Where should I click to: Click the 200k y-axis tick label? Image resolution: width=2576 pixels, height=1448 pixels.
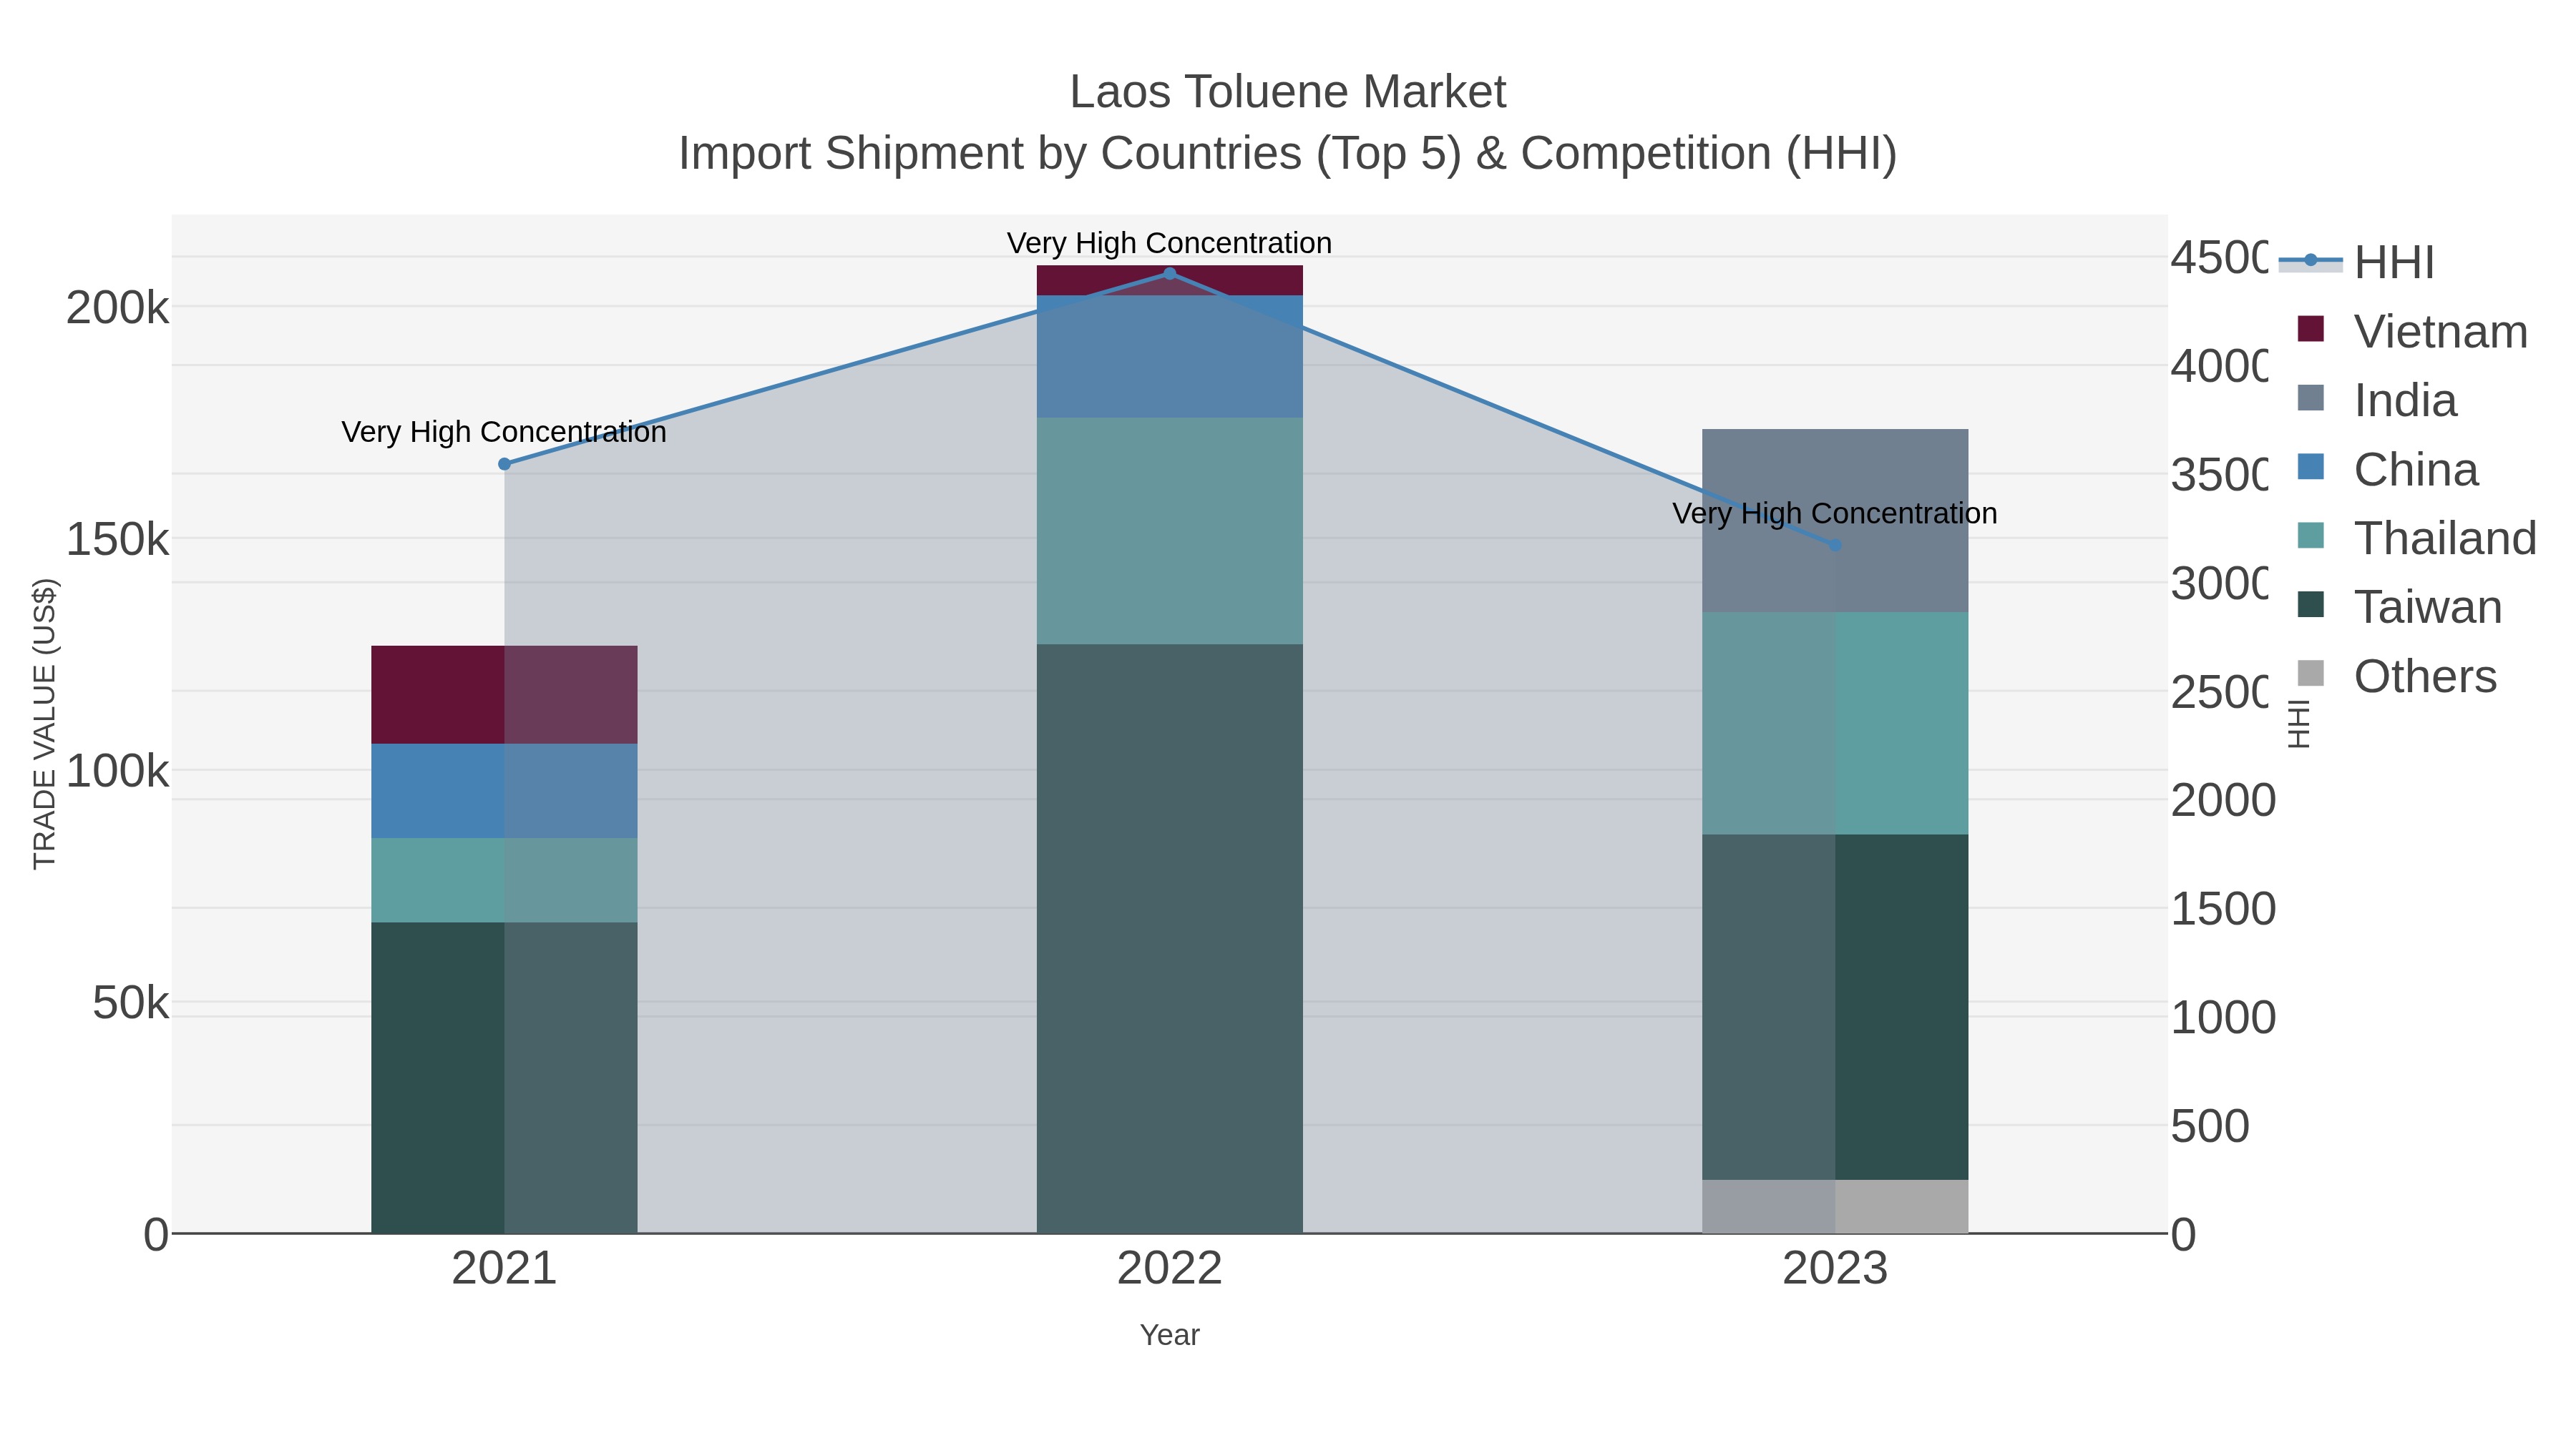tap(118, 307)
